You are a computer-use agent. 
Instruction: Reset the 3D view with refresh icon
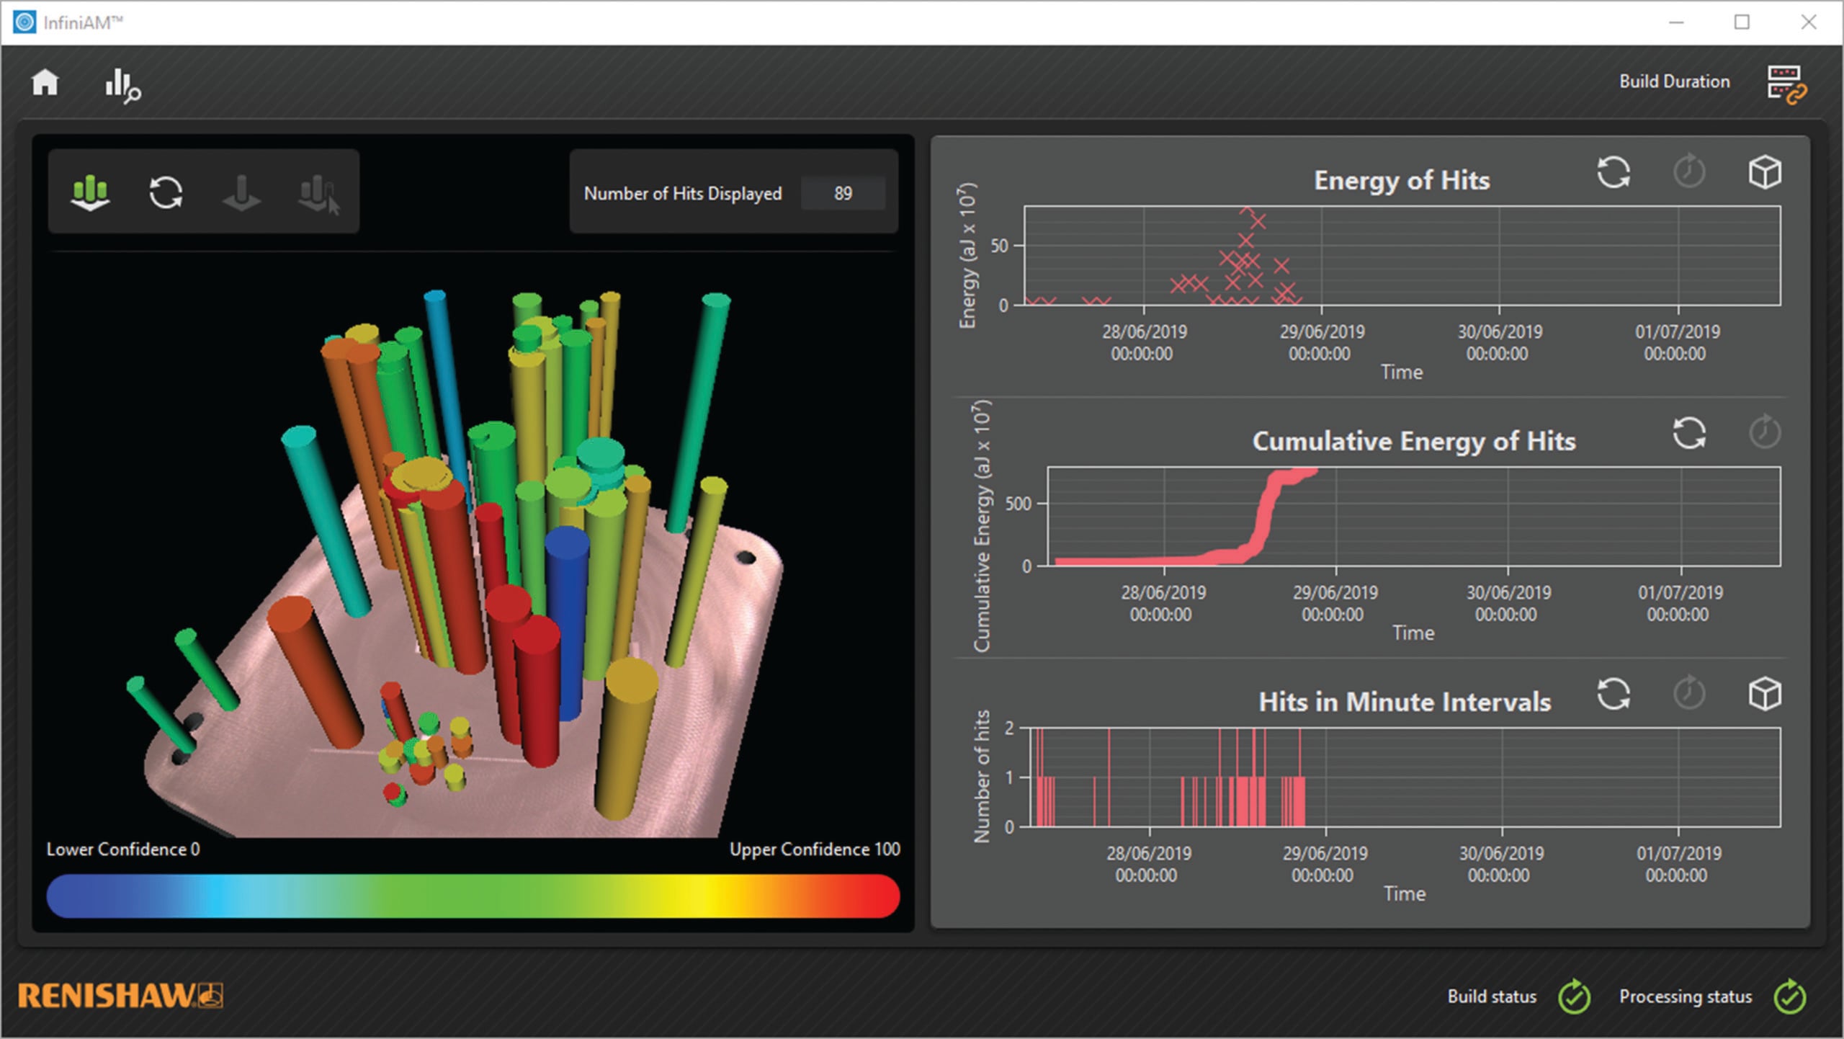tap(166, 192)
